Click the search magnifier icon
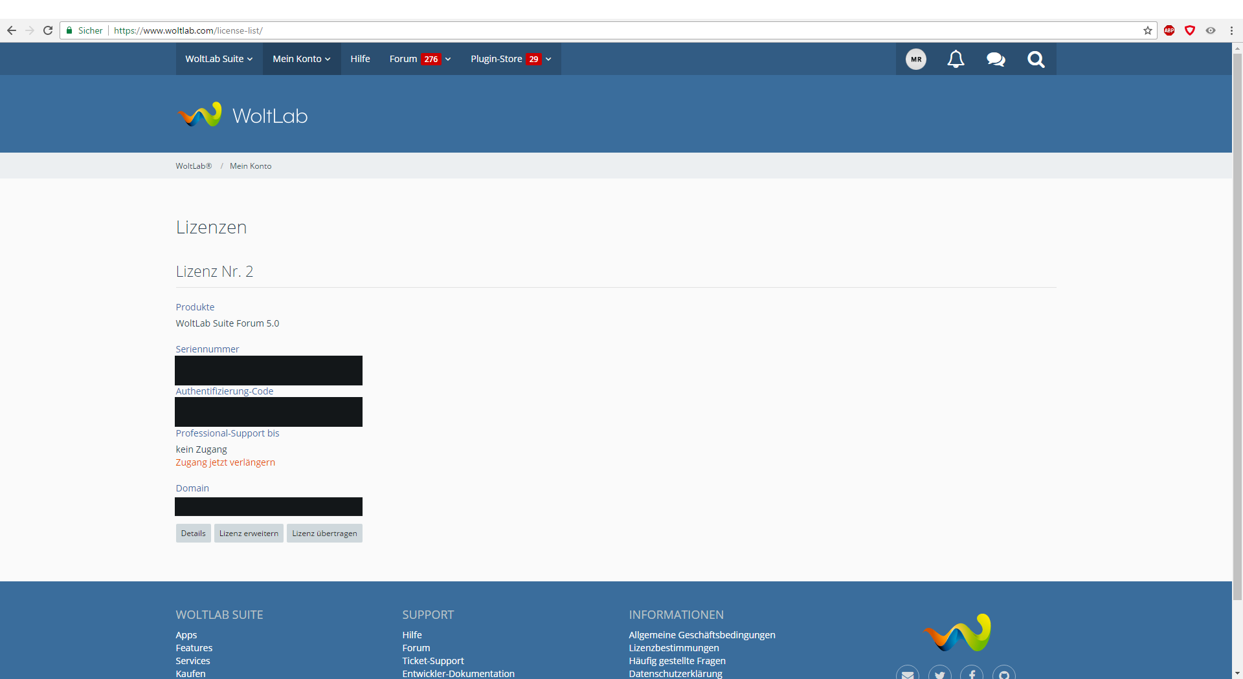This screenshot has height=679, width=1243. coord(1036,59)
